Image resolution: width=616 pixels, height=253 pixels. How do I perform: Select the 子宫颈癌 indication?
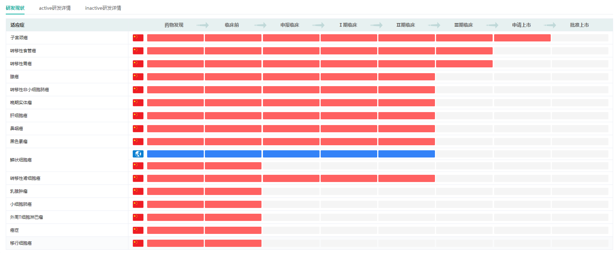pyautogui.click(x=19, y=38)
